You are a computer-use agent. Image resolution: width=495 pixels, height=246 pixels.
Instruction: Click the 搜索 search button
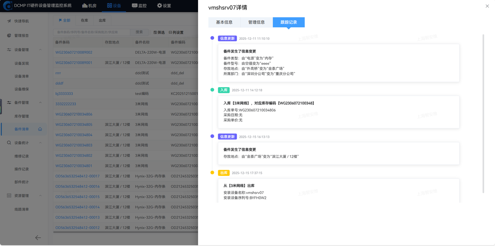(x=139, y=32)
